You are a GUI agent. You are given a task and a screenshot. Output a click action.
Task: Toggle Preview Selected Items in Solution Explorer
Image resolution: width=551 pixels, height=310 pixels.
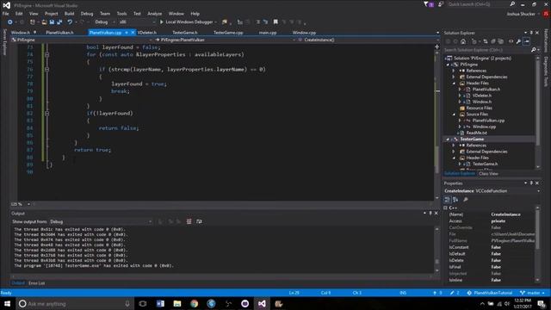tap(526, 41)
